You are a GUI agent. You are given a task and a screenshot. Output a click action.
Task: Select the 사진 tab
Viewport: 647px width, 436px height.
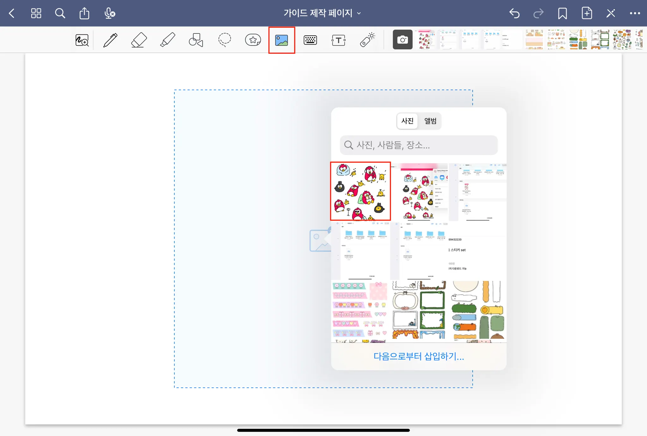407,121
